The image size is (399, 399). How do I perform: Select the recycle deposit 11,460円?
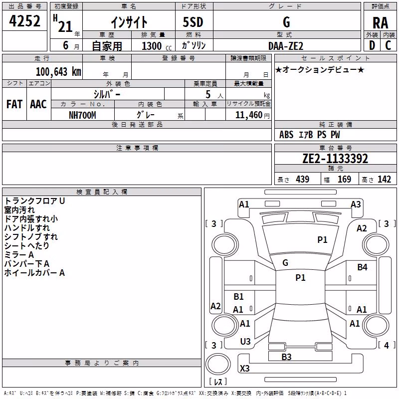pyautogui.click(x=252, y=115)
